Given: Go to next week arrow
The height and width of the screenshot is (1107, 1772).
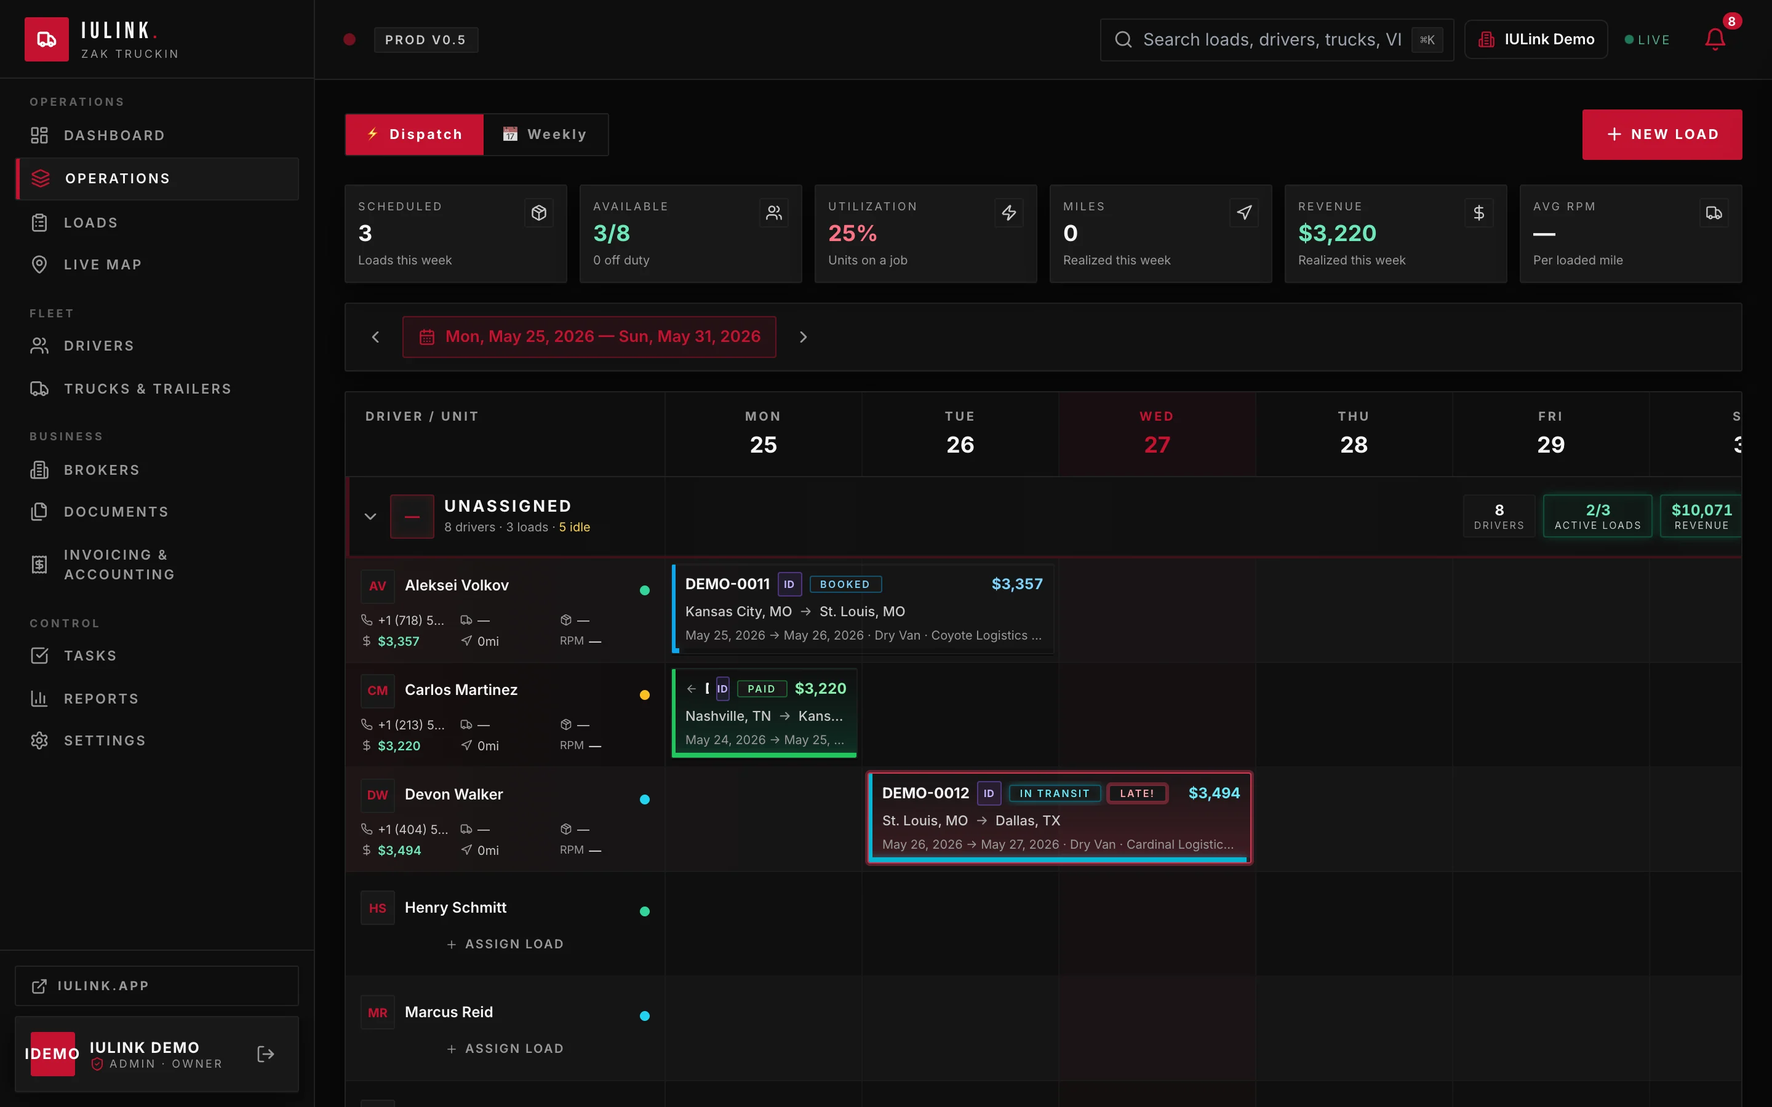Looking at the screenshot, I should 804,337.
